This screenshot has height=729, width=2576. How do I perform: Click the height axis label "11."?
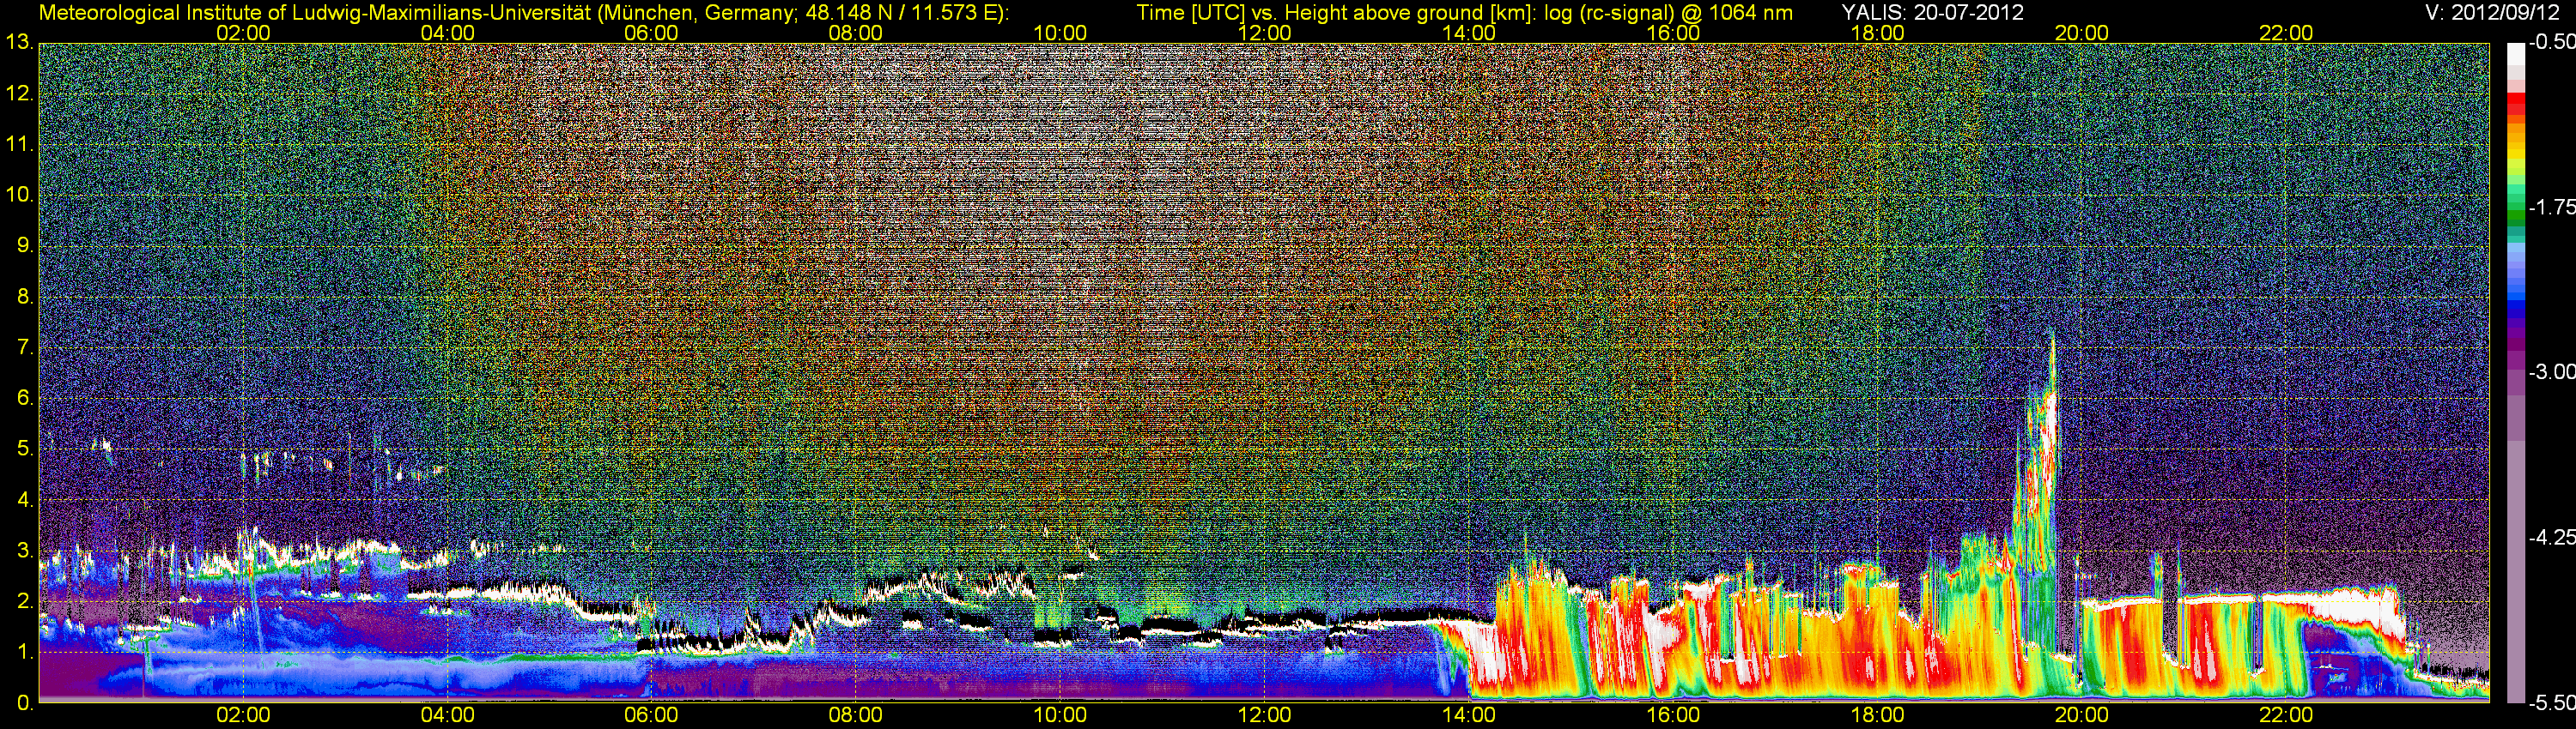[19, 145]
